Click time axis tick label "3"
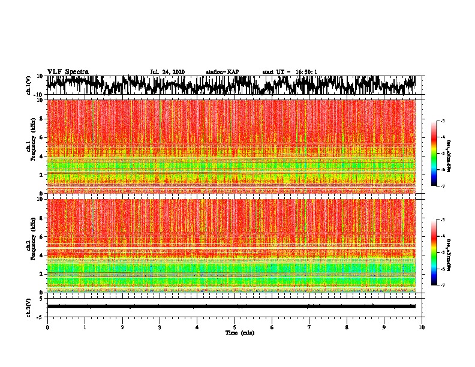The width and height of the screenshot is (475, 367). (x=160, y=327)
